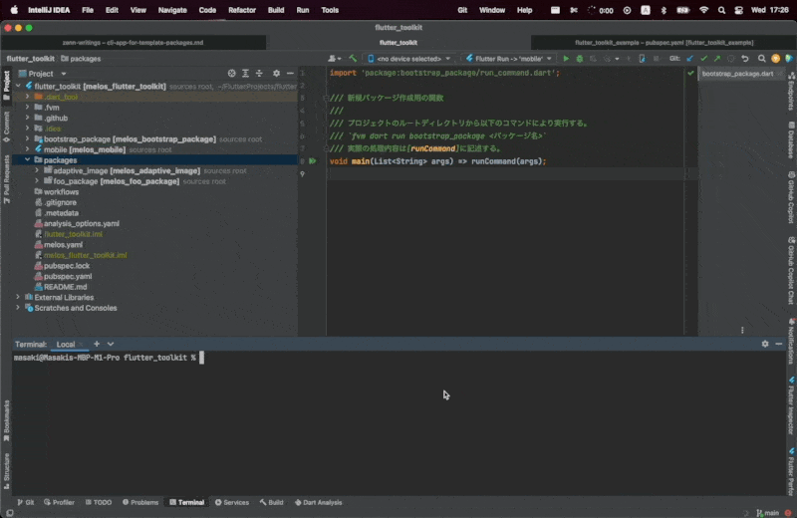Collapse the packages folder
Viewport: 797px width, 518px height.
[x=28, y=159]
